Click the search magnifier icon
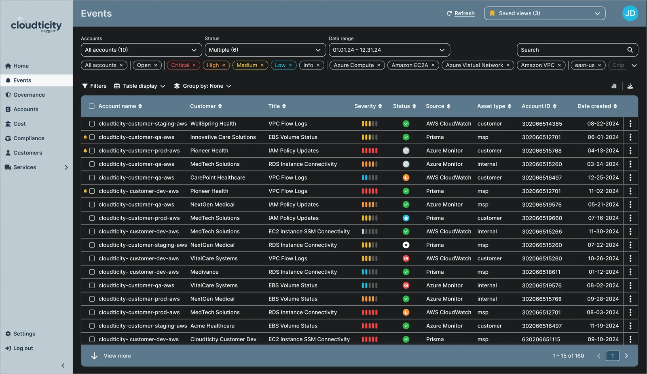This screenshot has width=647, height=374. click(x=630, y=50)
